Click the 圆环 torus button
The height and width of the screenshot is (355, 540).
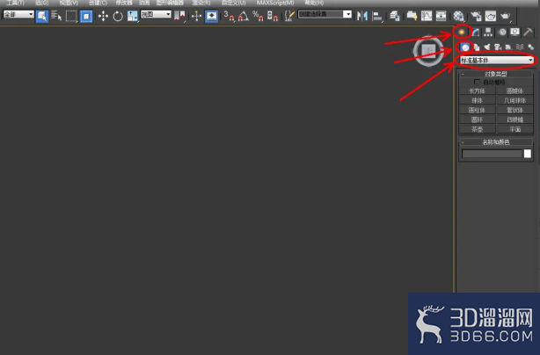(x=477, y=120)
